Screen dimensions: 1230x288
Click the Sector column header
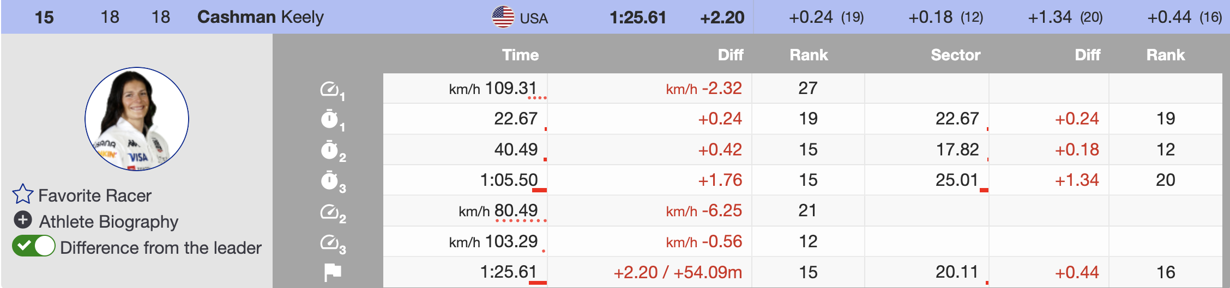point(955,55)
